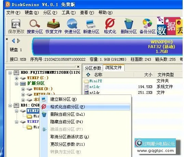Viewport: 184px width, 157px height.
Task: Select WORK (D:) in the disk tree
Action: coord(43,89)
